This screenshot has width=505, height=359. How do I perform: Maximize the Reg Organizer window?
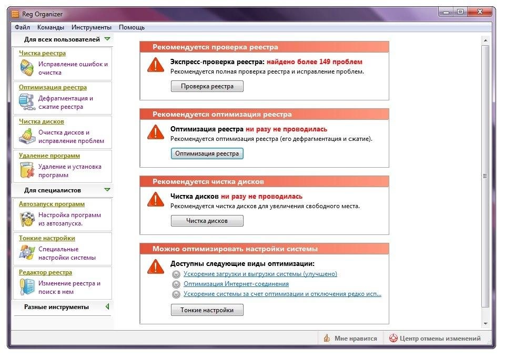[x=460, y=12]
